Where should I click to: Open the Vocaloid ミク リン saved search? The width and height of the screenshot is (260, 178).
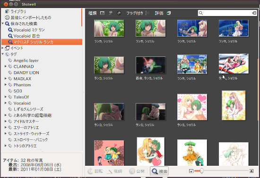(42, 30)
